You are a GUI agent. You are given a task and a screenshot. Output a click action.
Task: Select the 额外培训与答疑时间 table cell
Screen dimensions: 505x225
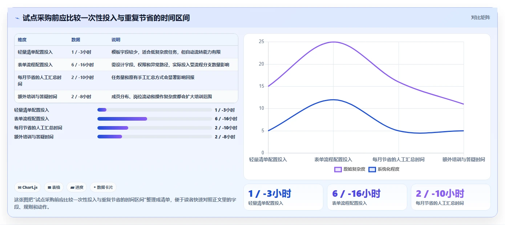pyautogui.click(x=37, y=97)
